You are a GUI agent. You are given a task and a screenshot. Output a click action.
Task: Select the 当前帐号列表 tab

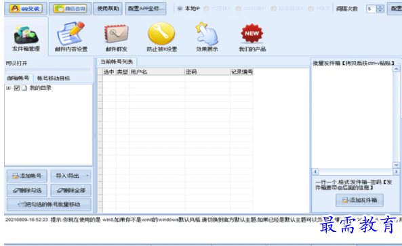coord(117,62)
